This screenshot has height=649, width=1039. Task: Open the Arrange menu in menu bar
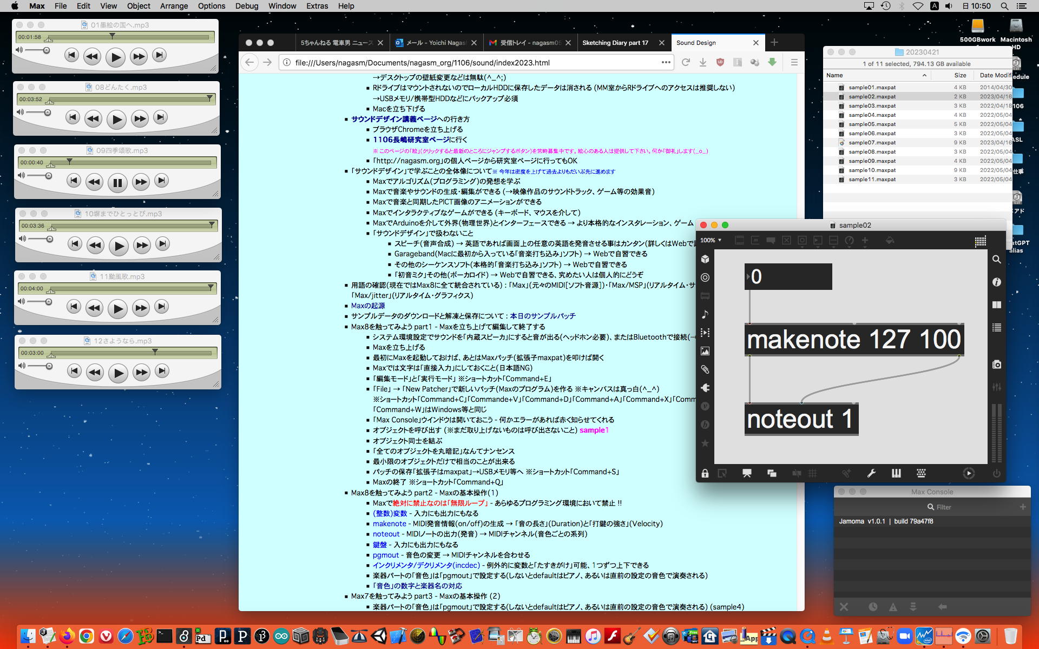click(x=174, y=6)
